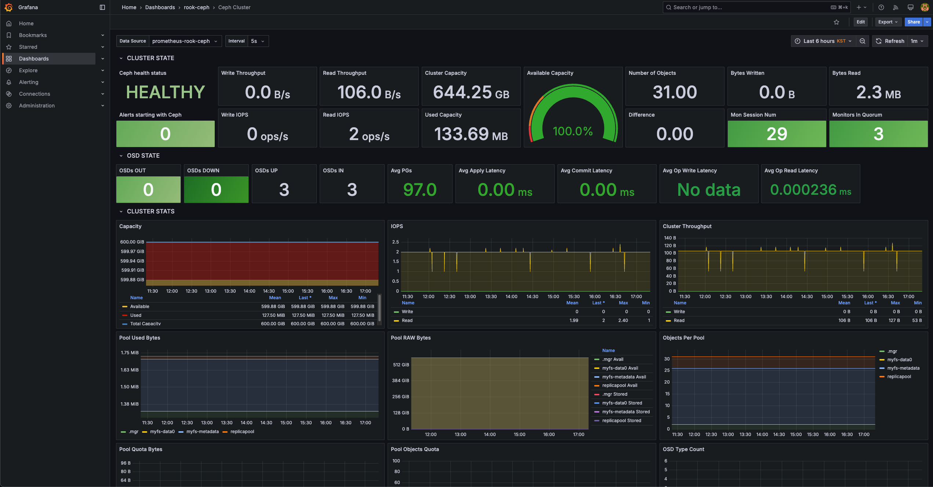Dock the sidebar menu using the panel icon

[102, 7]
